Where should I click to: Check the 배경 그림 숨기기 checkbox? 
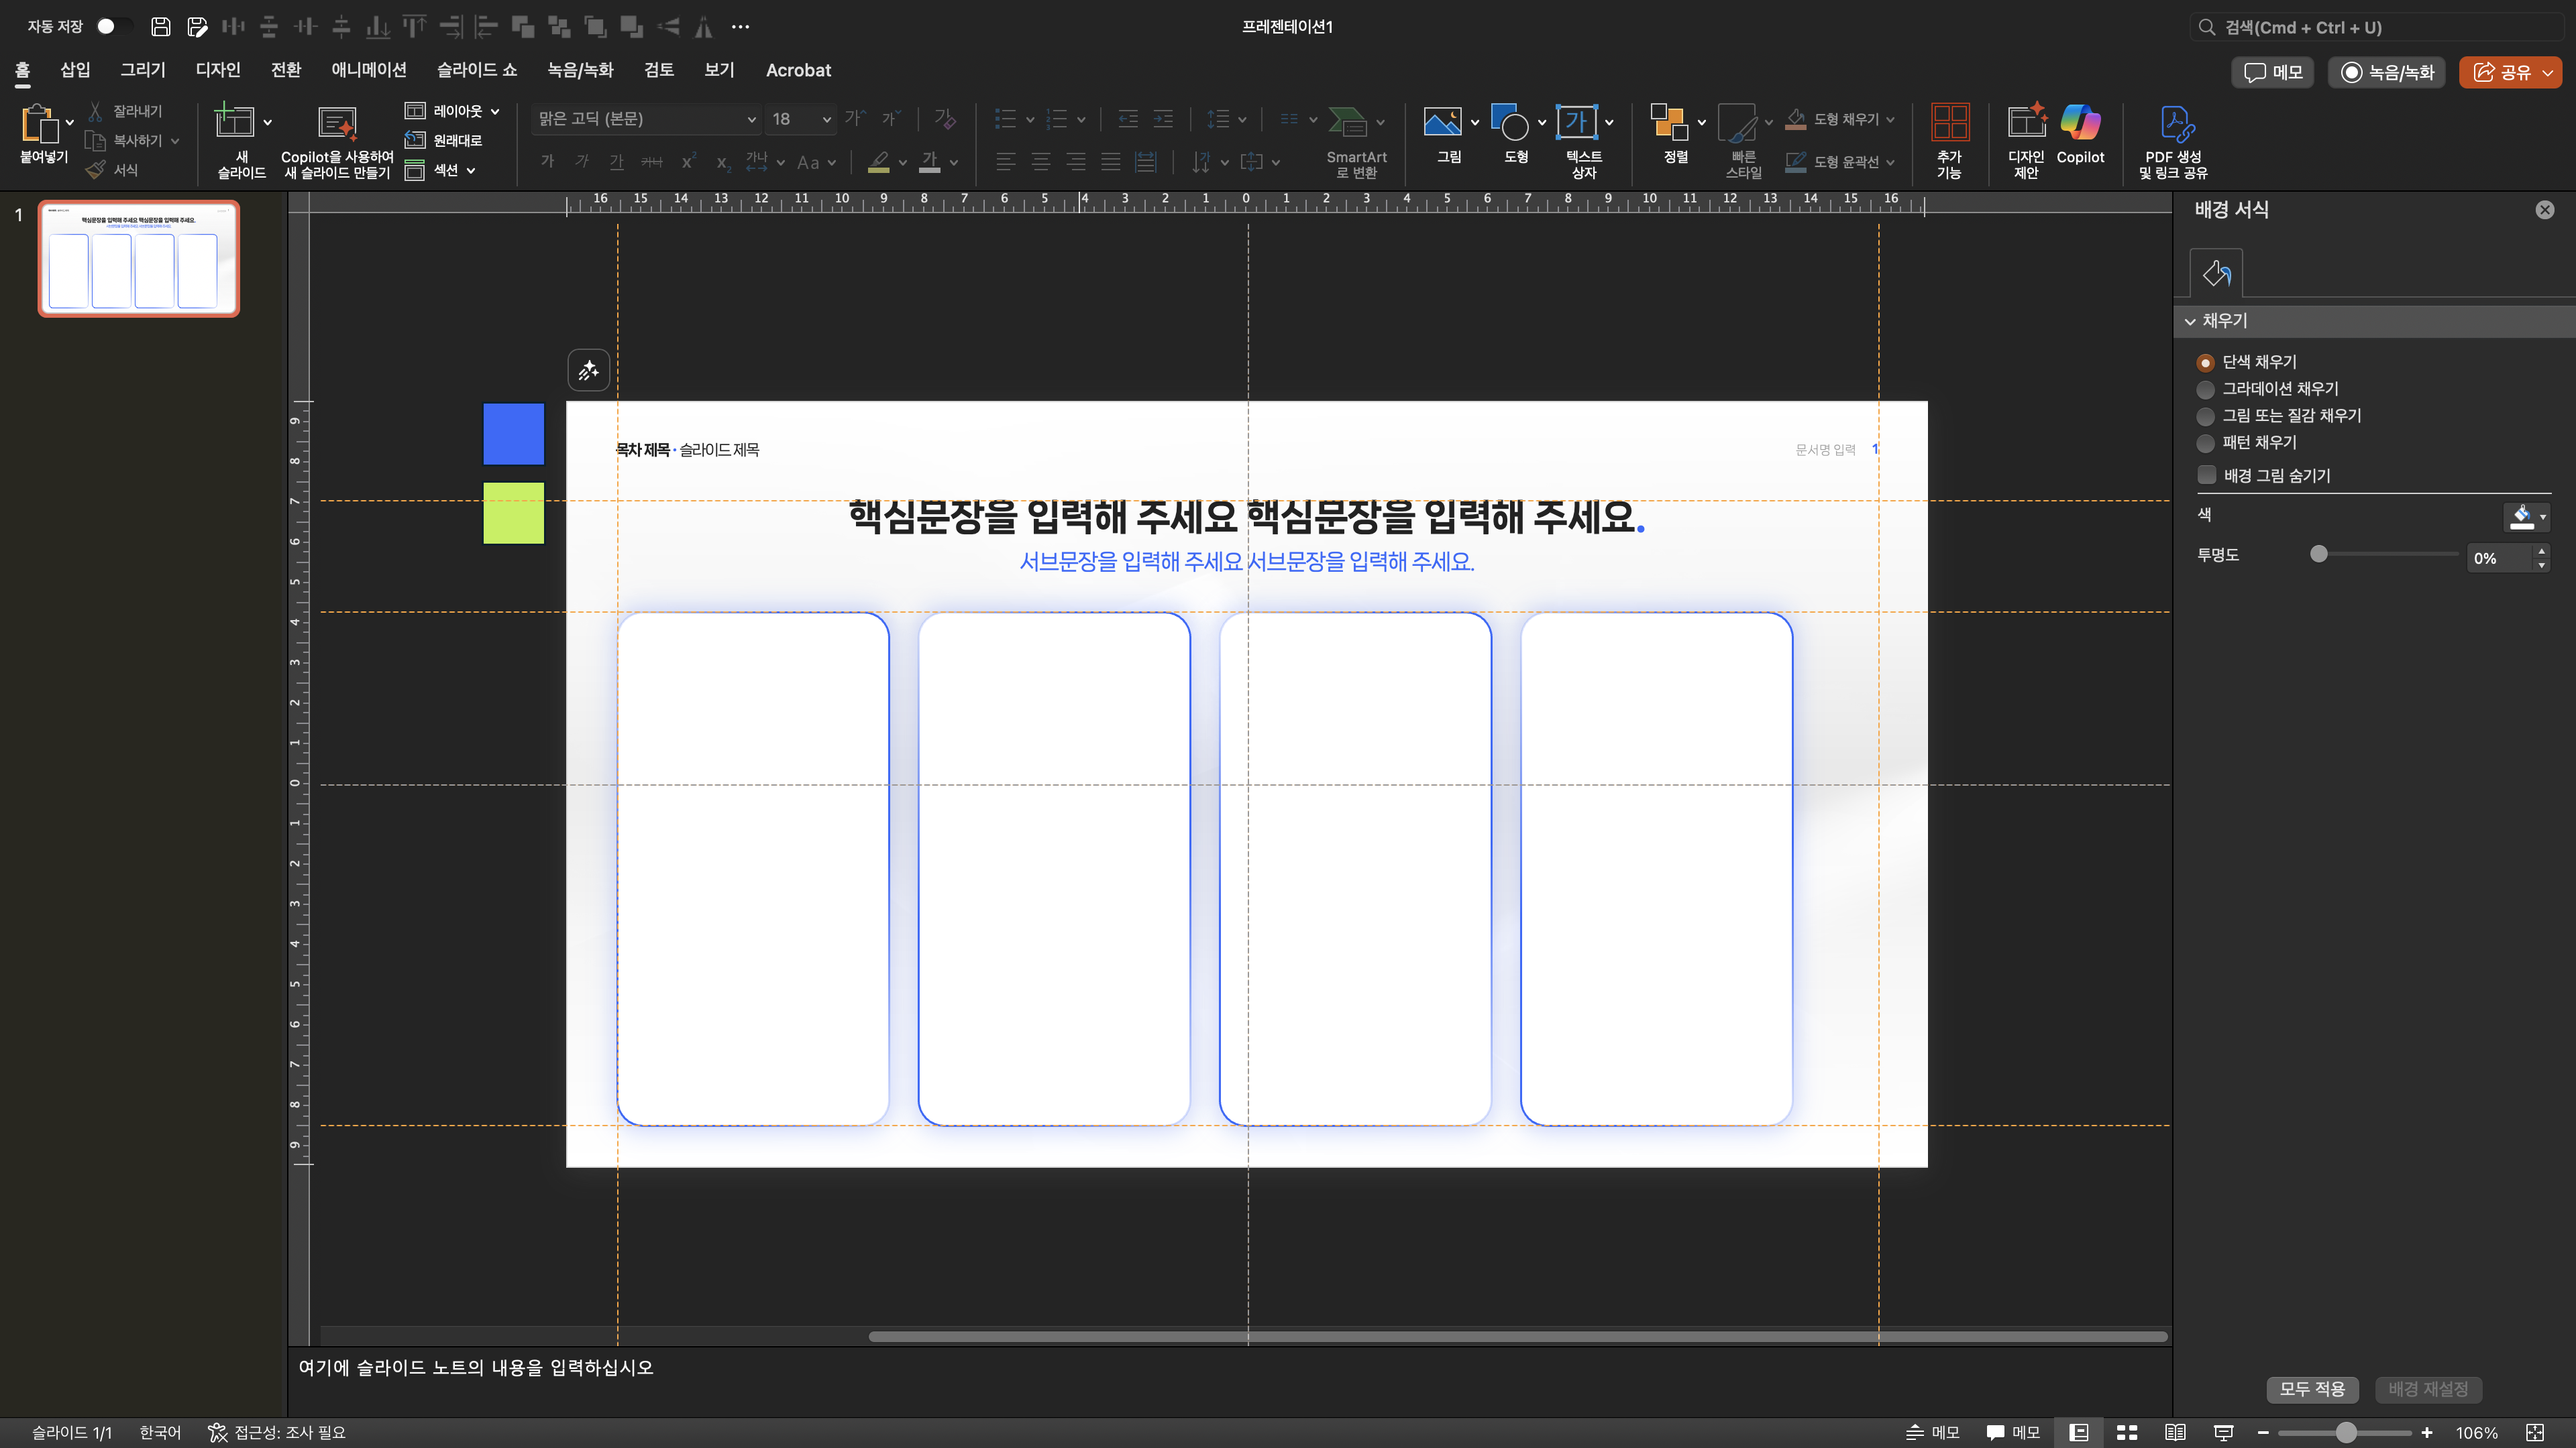(x=2206, y=476)
